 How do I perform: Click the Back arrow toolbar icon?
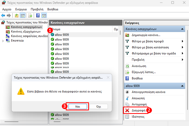3,15
